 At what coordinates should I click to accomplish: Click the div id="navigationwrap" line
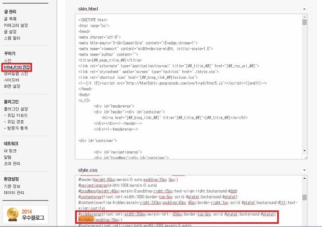pos(118,152)
